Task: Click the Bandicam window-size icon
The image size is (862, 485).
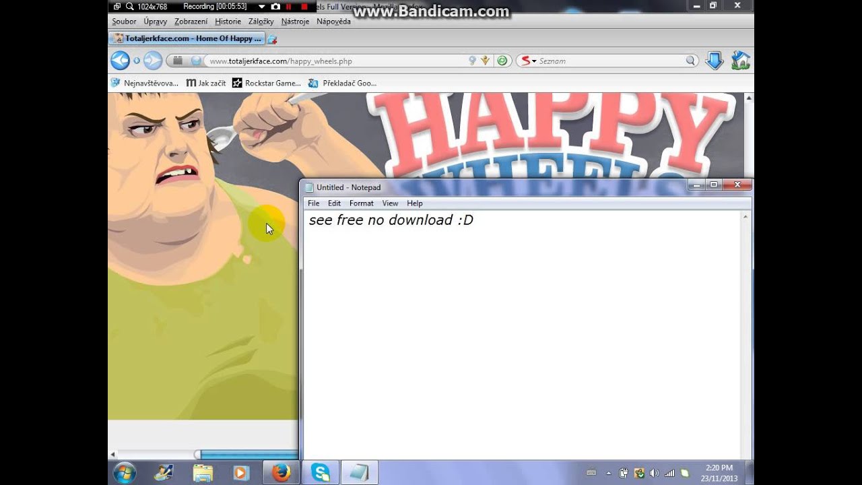Action: coord(117,6)
